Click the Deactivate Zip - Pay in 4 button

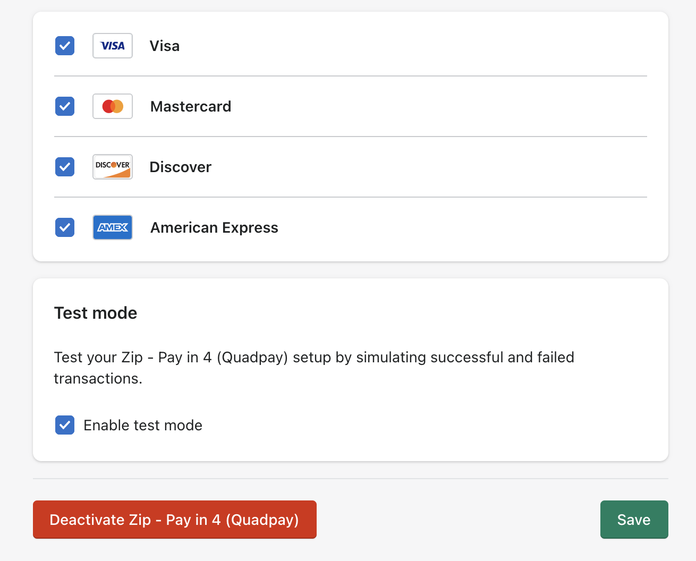coord(175,520)
